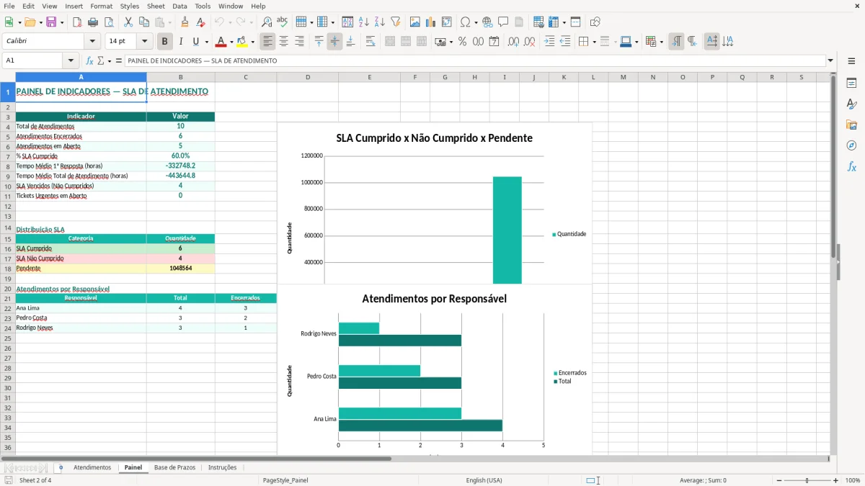This screenshot has width=865, height=486.
Task: Toggle Wrap Text
Action: tap(371, 42)
